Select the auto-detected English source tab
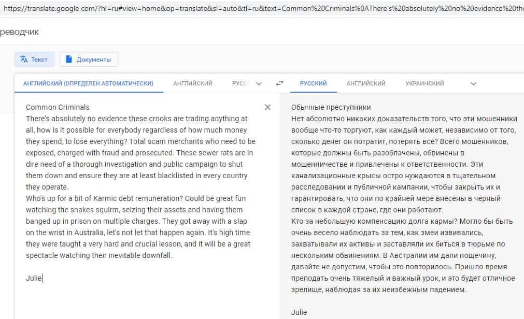This screenshot has height=319, width=524. pos(88,83)
